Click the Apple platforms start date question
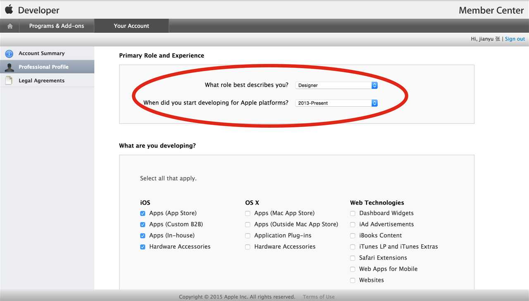 pos(216,103)
